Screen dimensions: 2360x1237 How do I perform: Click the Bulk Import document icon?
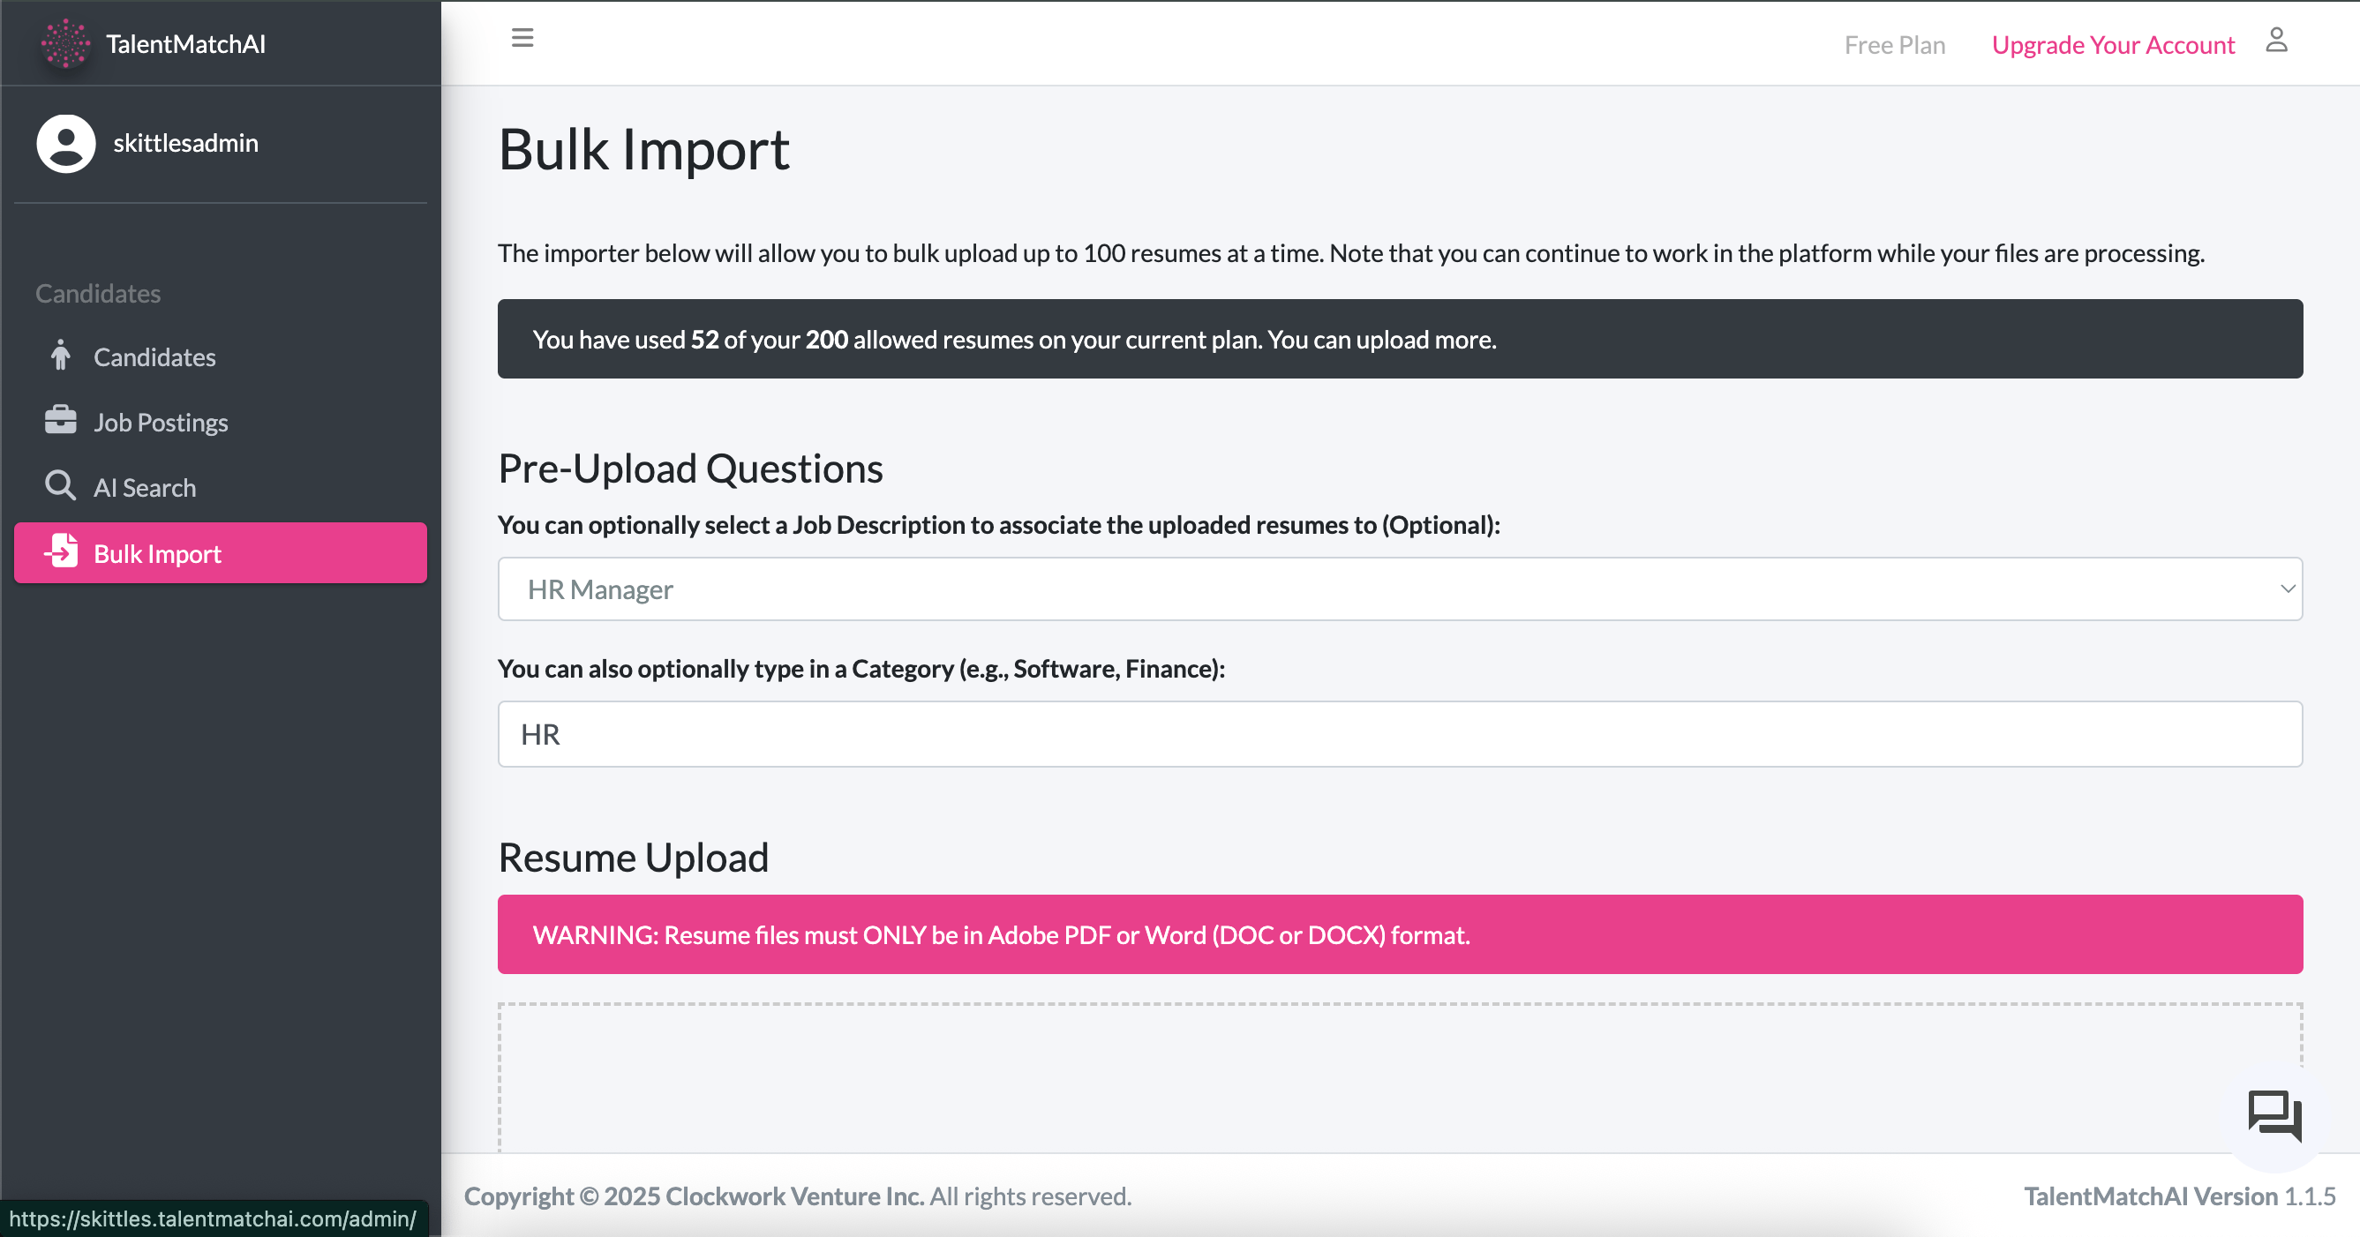[62, 552]
